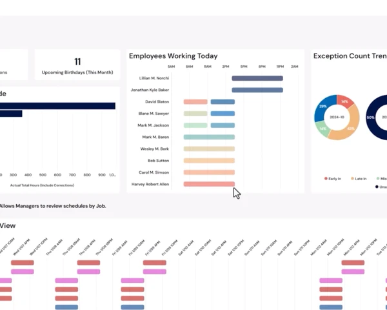
Task: Click Carol M. Simson's shift bar
Action: pos(209,172)
